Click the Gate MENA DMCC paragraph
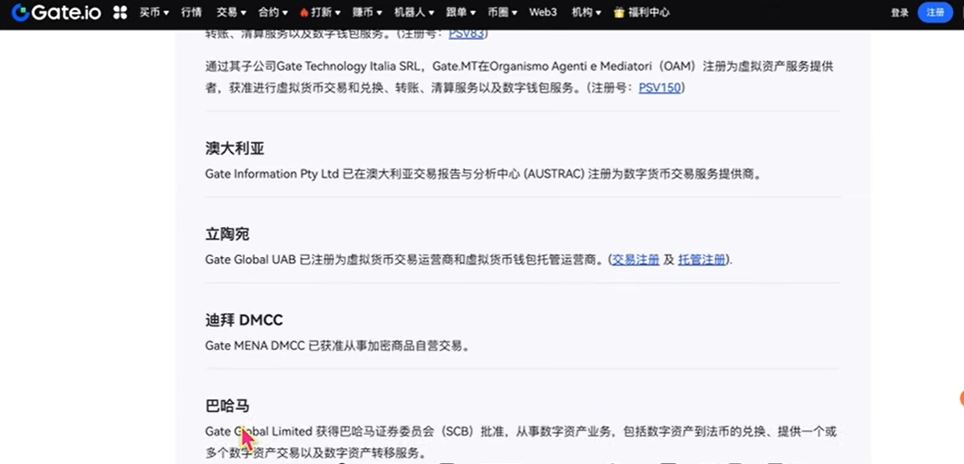The height and width of the screenshot is (464, 964). (339, 345)
